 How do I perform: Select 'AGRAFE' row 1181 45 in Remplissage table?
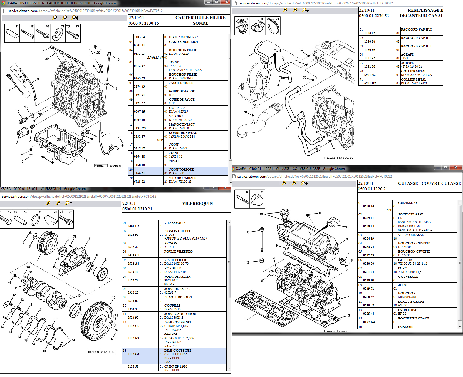tap(401, 56)
